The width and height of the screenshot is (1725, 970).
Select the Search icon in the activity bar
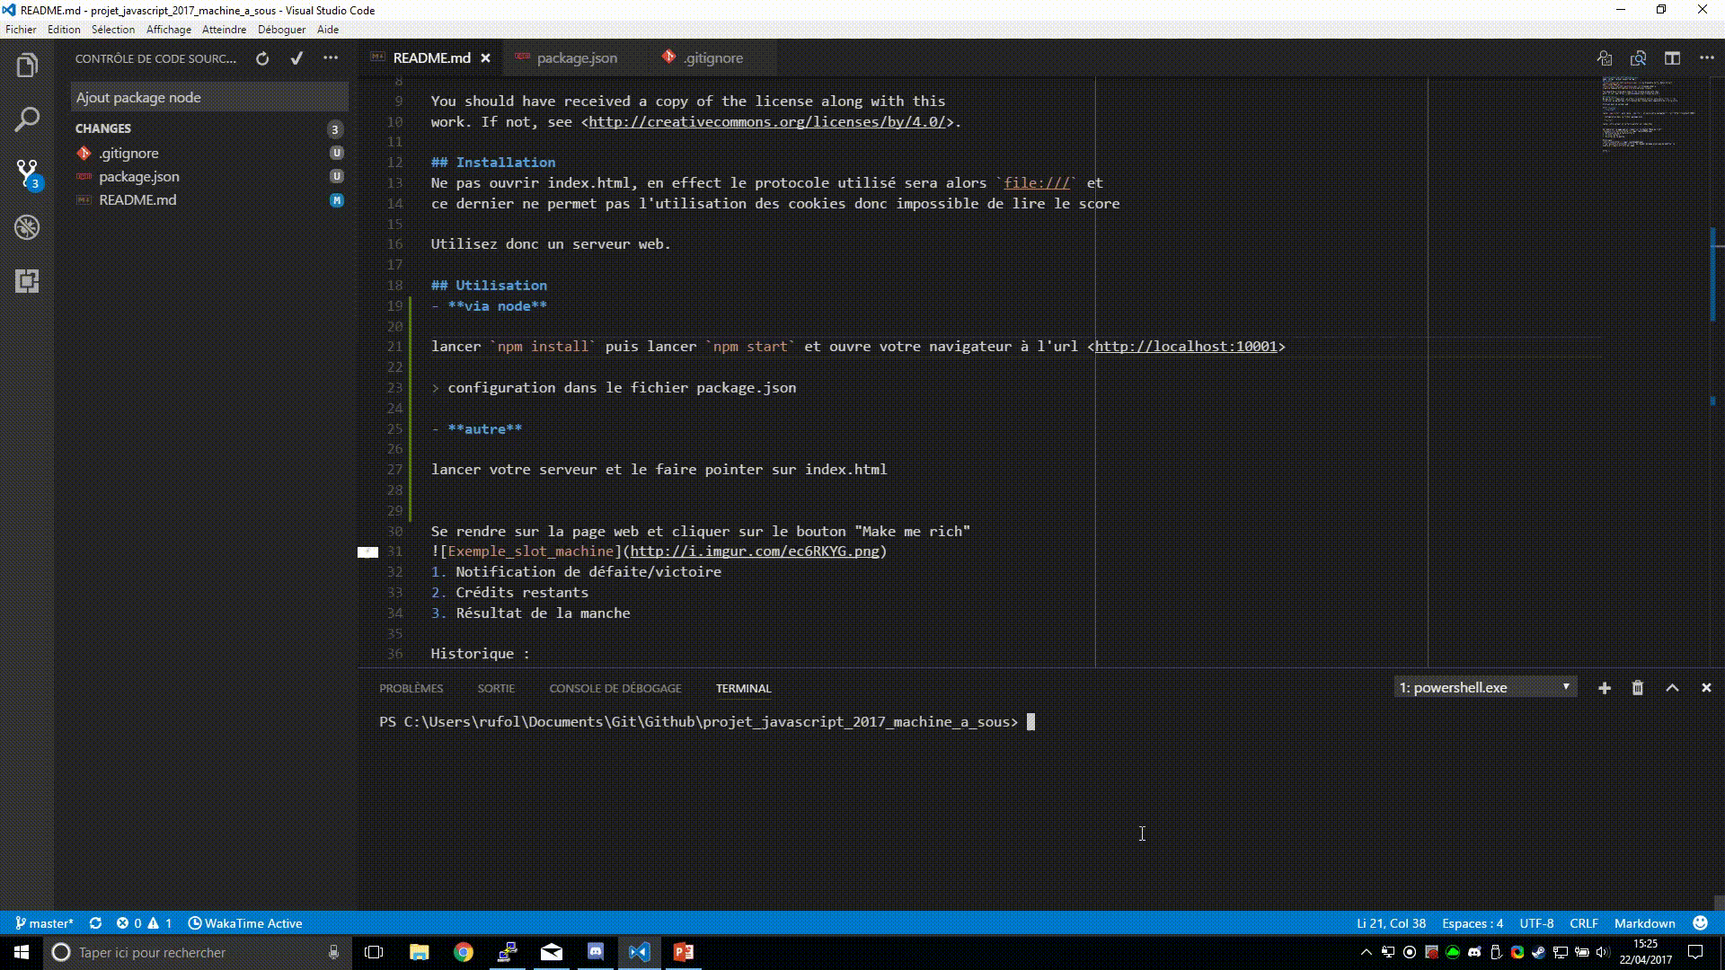point(27,119)
